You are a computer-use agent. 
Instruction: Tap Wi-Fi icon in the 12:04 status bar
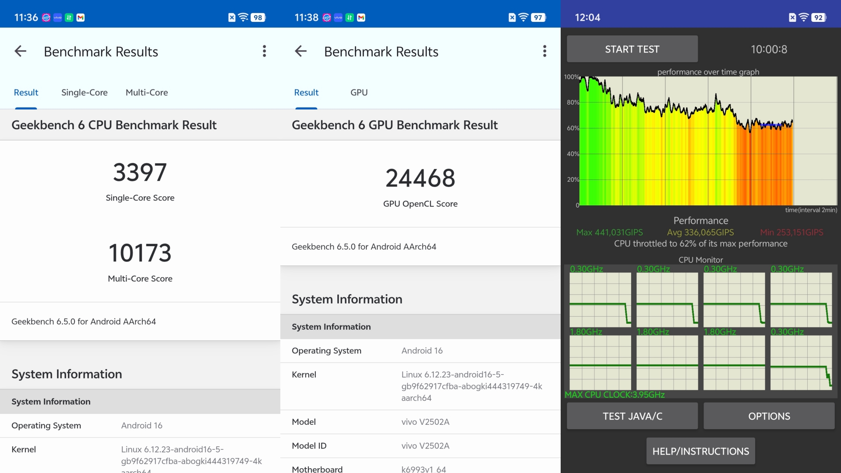tap(803, 18)
